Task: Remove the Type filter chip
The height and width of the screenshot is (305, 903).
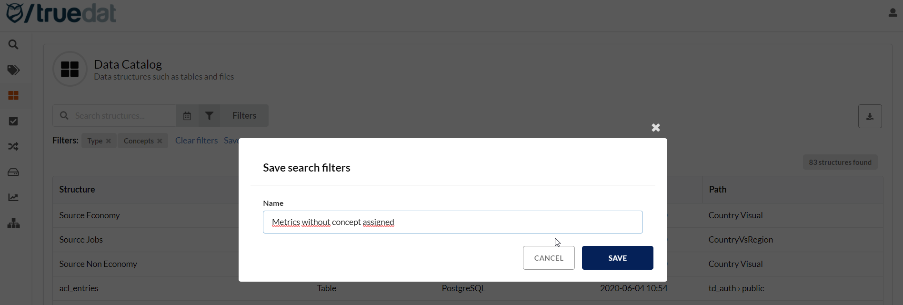Action: coord(109,141)
